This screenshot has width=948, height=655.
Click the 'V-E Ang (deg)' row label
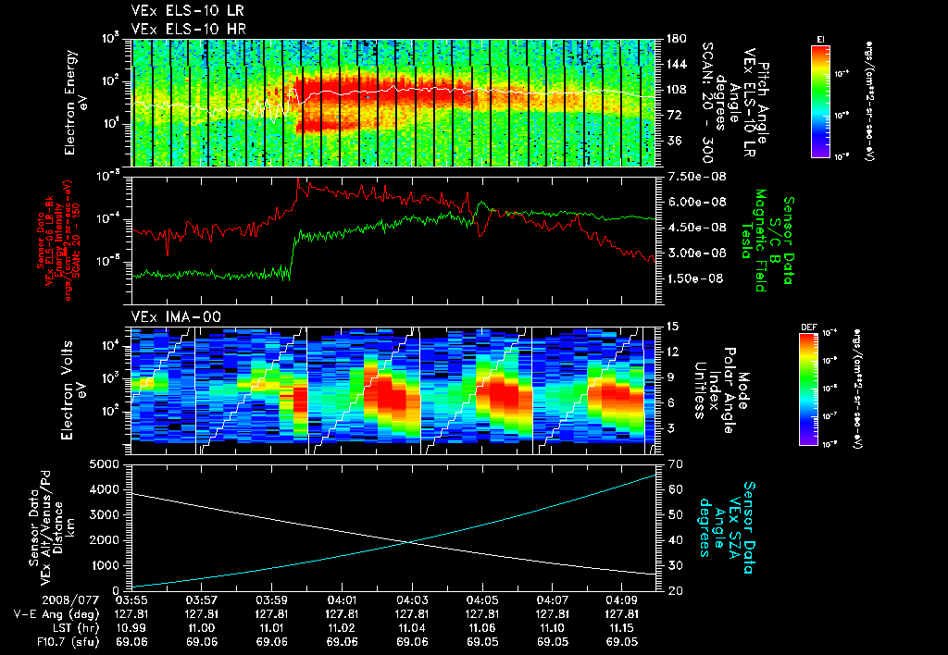(56, 614)
